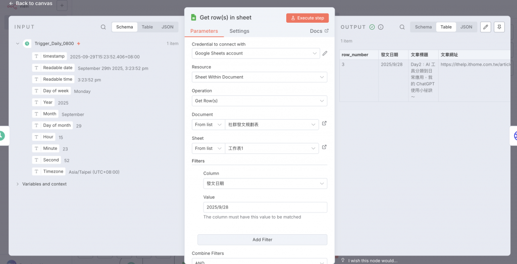Image resolution: width=517 pixels, height=264 pixels.
Task: Click Trigger_Daily_0800 clock icon
Action: coord(27,43)
